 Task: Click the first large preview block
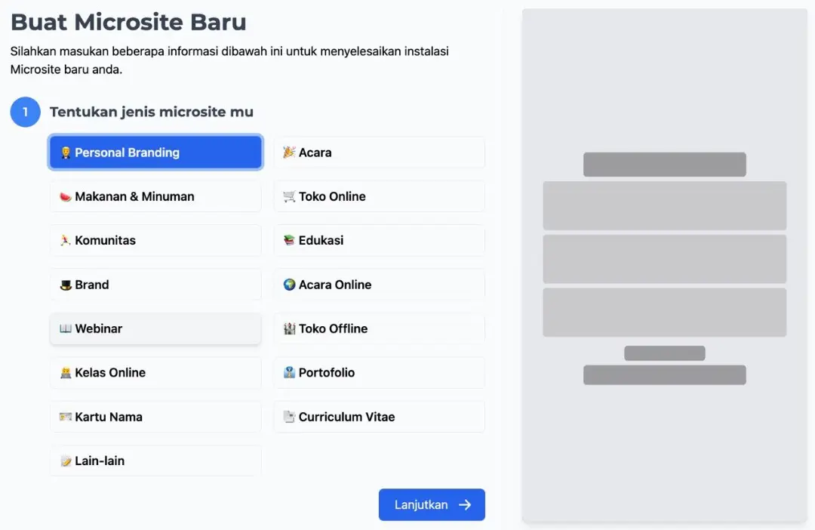pyautogui.click(x=664, y=205)
